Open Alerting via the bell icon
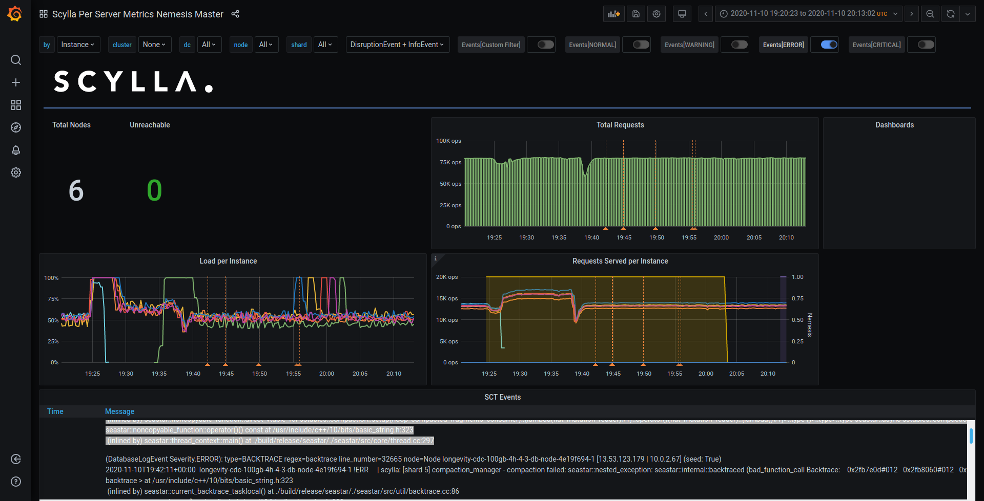This screenshot has width=984, height=501. click(x=15, y=150)
